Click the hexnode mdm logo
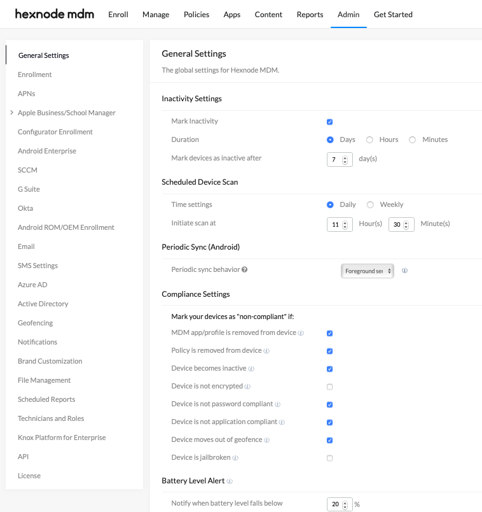 (55, 14)
